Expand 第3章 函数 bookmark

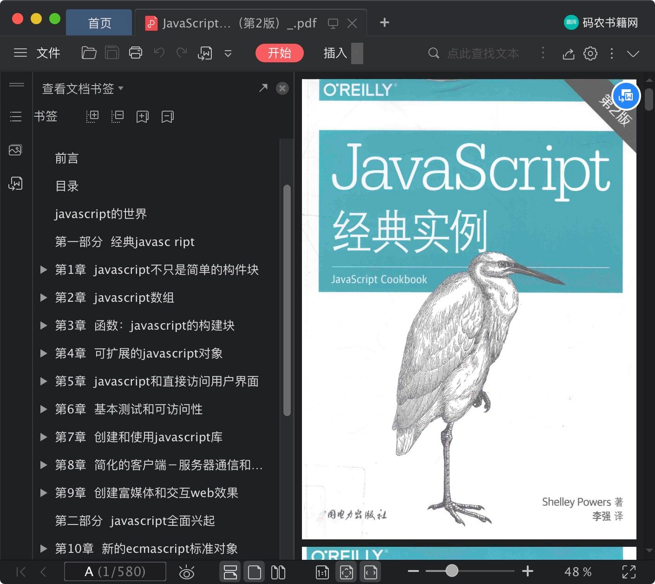tap(44, 325)
